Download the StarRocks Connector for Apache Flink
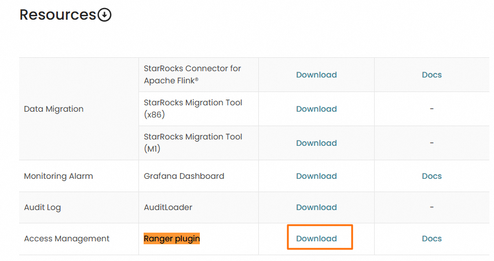This screenshot has height=261, width=494. pyautogui.click(x=316, y=75)
